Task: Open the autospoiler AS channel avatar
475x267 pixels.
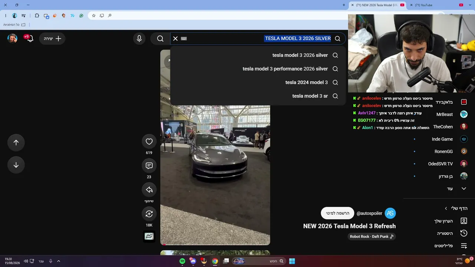Action: [x=390, y=213]
